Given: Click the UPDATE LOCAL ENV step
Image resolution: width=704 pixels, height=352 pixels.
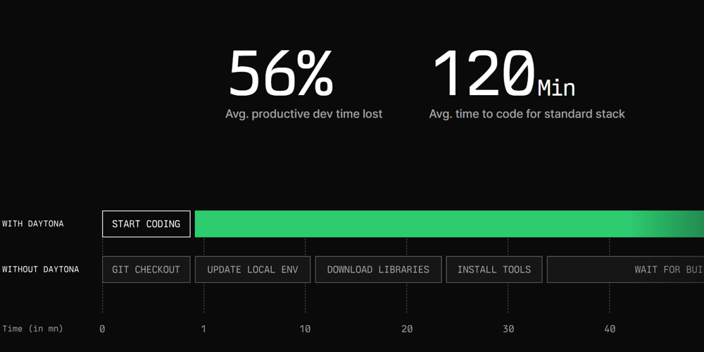Looking at the screenshot, I should pyautogui.click(x=253, y=270).
